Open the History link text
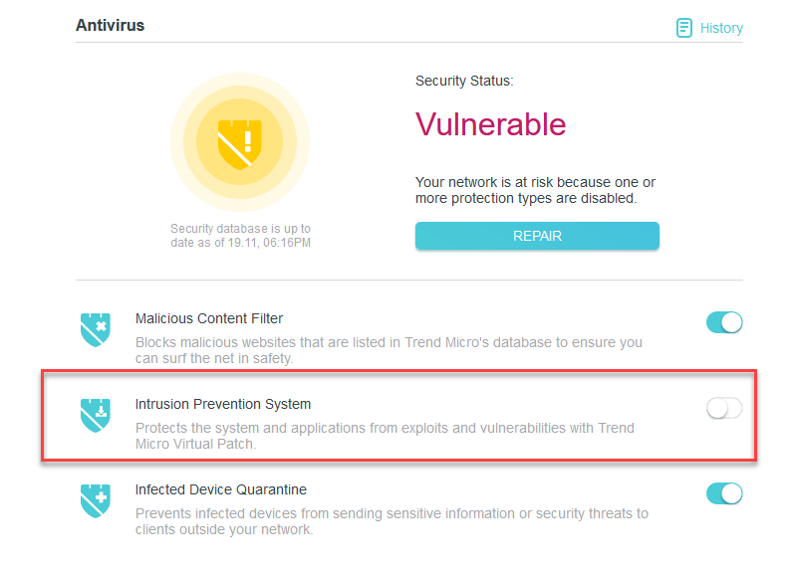Screen dimensions: 790x575 pos(721,28)
